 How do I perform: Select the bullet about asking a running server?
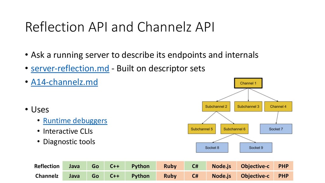click(x=144, y=55)
